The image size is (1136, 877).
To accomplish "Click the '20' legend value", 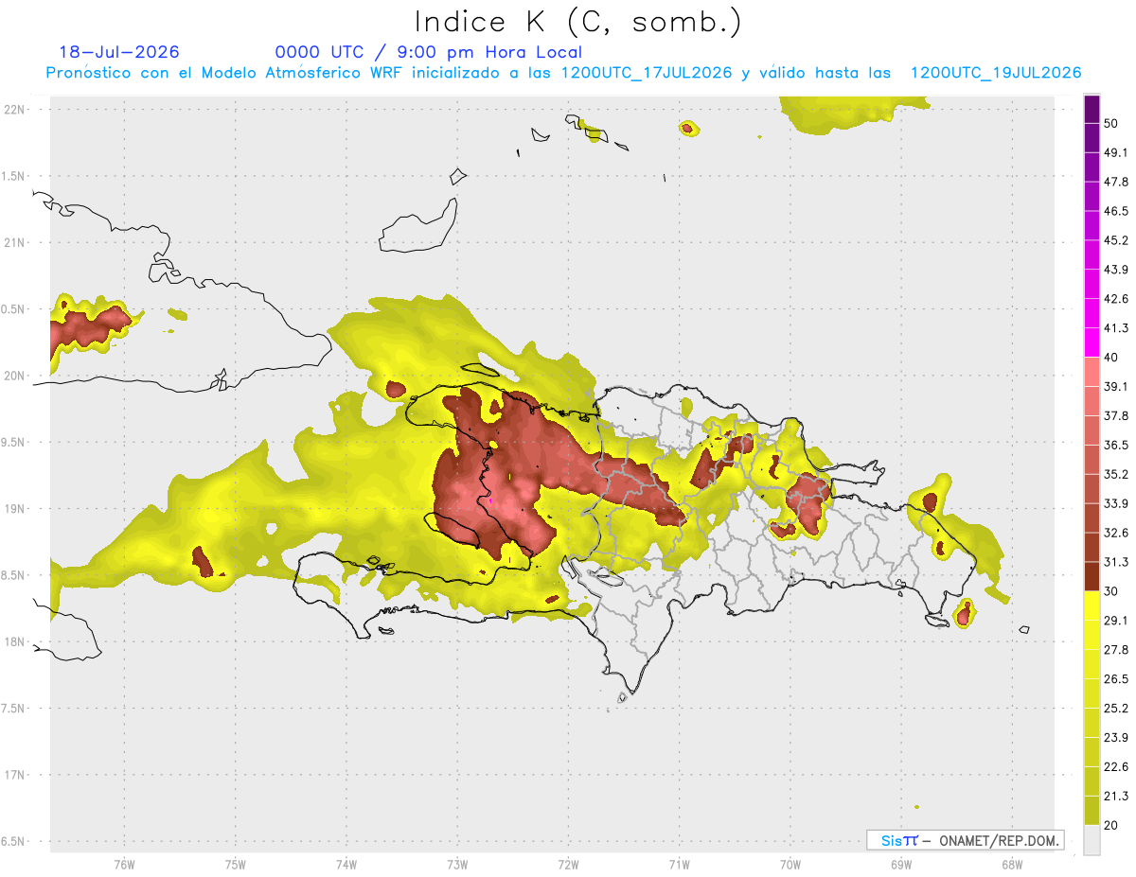I will tap(1111, 826).
